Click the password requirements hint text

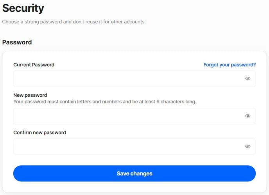[x=105, y=102]
